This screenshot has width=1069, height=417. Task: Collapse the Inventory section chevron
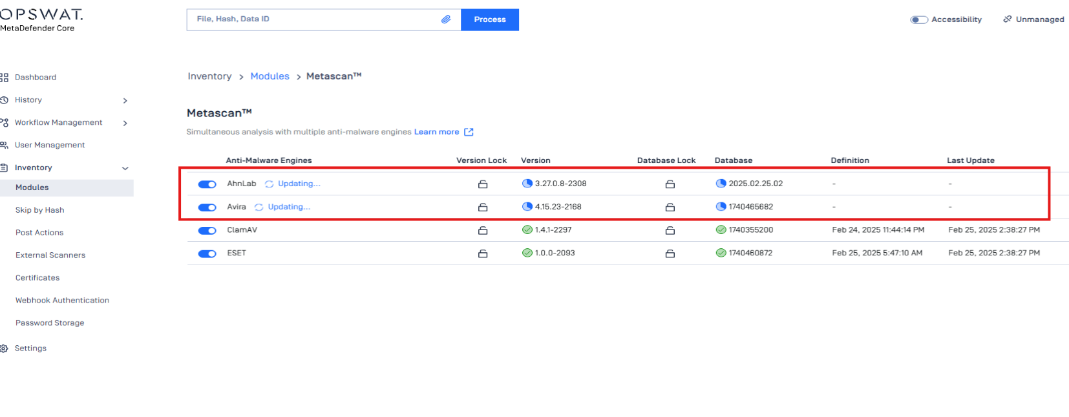pos(125,169)
